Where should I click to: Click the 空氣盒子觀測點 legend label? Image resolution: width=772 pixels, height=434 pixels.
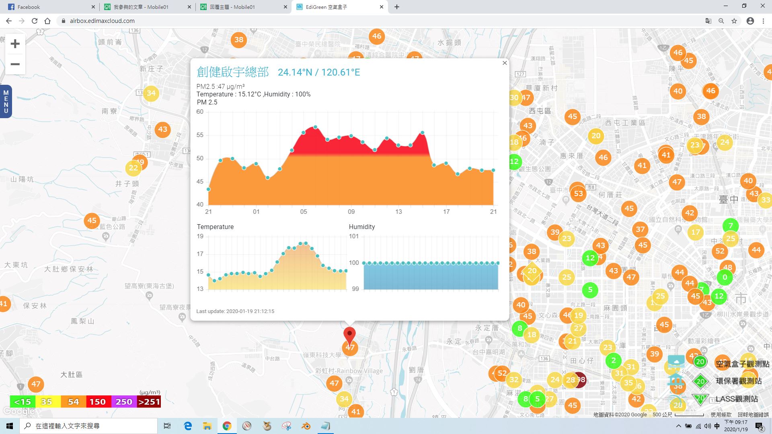pyautogui.click(x=743, y=364)
